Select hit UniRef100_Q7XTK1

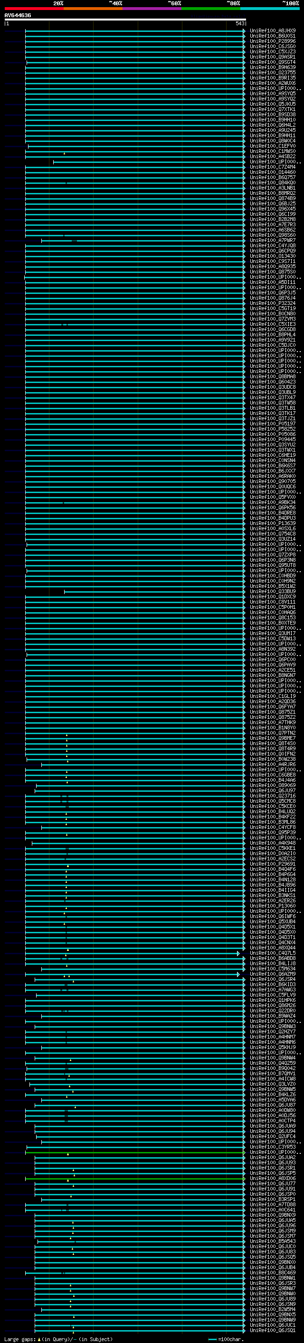(x=273, y=109)
